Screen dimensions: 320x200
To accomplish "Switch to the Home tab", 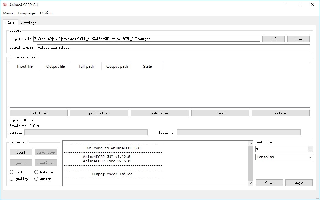I will [10, 22].
